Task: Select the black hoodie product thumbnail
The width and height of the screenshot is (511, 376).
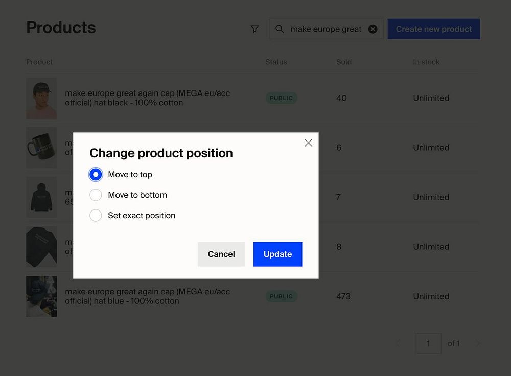Action: [41, 197]
